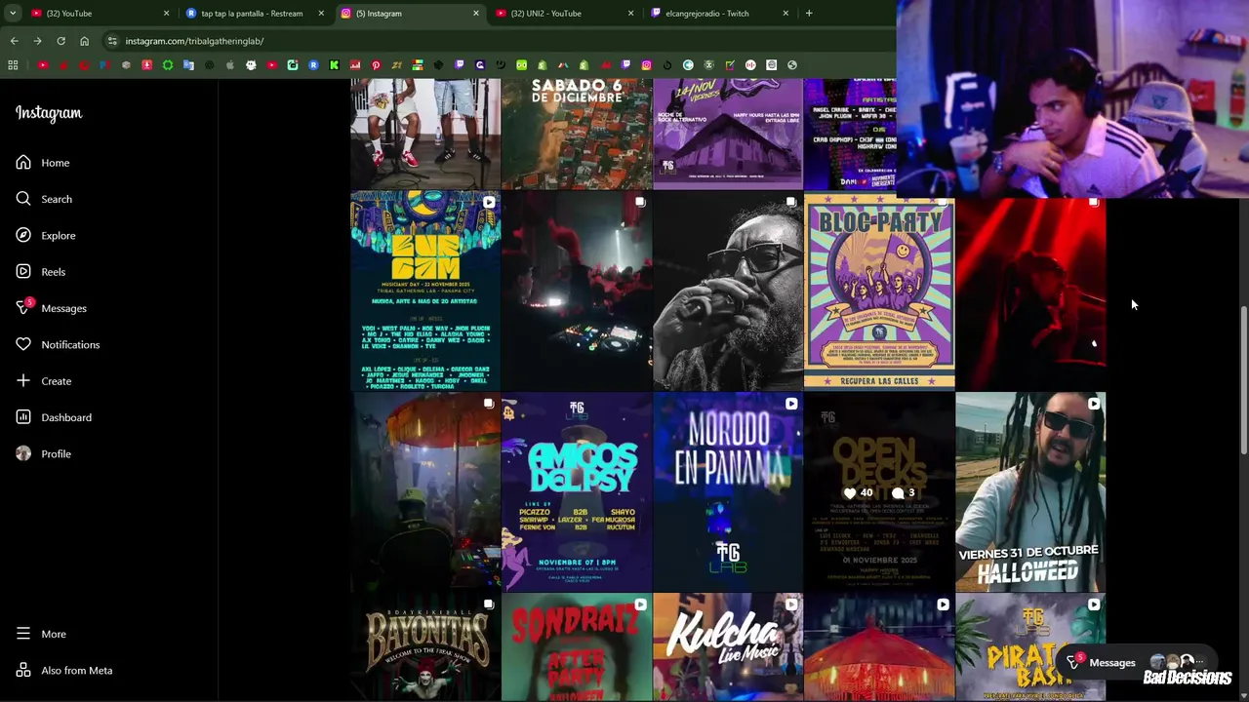Click the browser forward arrow
This screenshot has height=702, width=1249.
point(37,41)
